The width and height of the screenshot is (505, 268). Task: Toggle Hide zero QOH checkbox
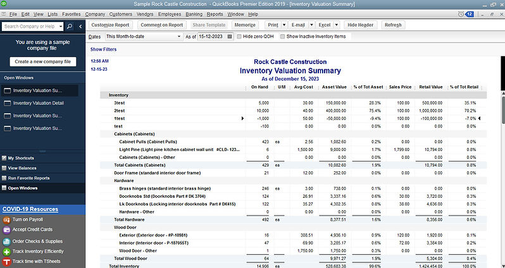239,37
